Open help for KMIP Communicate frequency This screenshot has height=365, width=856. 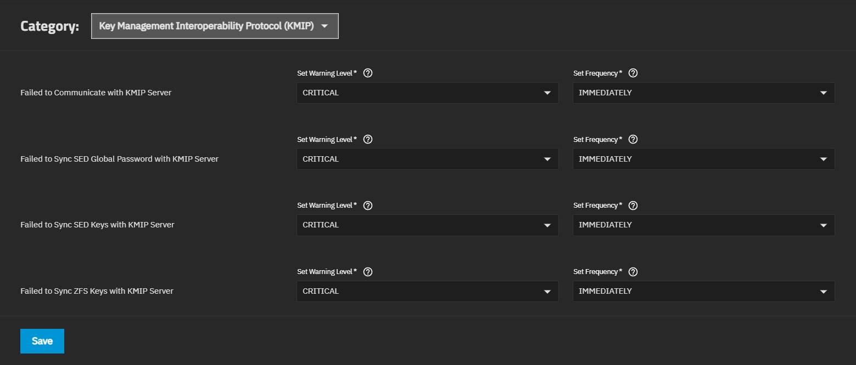click(633, 73)
